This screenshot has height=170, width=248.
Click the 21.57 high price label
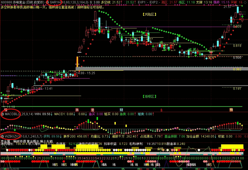point(227,7)
